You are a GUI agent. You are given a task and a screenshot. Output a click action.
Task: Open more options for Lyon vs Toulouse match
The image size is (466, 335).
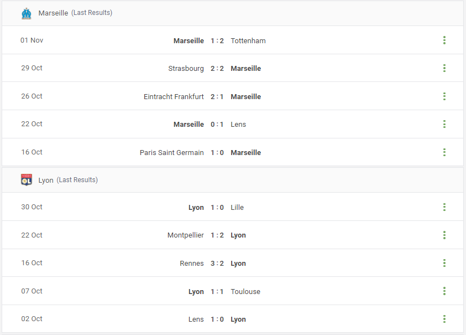click(444, 291)
